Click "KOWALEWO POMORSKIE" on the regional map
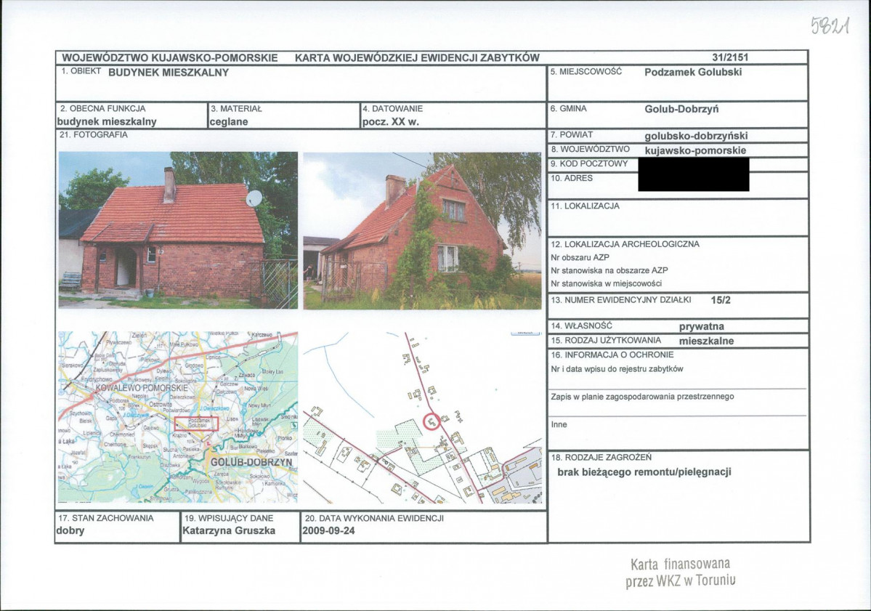Screen dimensions: 871x611 pyautogui.click(x=142, y=387)
